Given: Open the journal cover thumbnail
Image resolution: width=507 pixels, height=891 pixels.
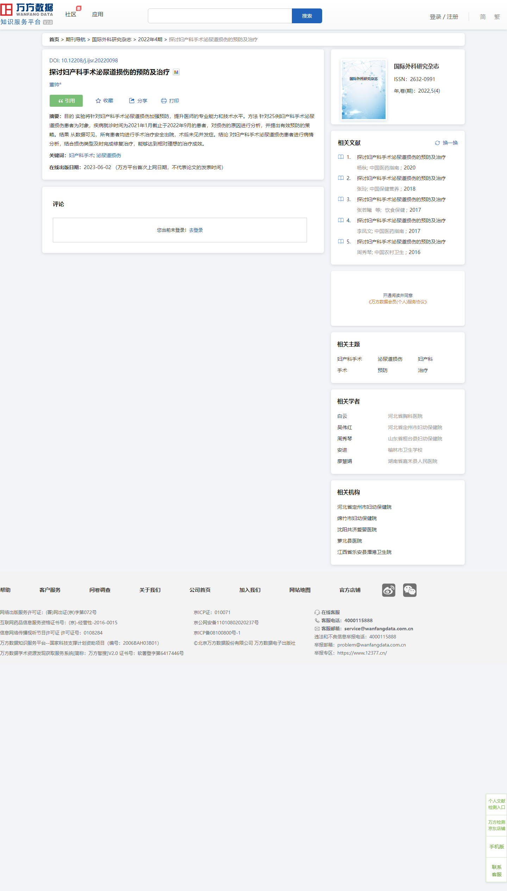Looking at the screenshot, I should click(364, 89).
